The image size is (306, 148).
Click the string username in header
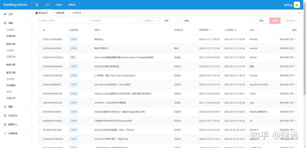click(x=288, y=5)
